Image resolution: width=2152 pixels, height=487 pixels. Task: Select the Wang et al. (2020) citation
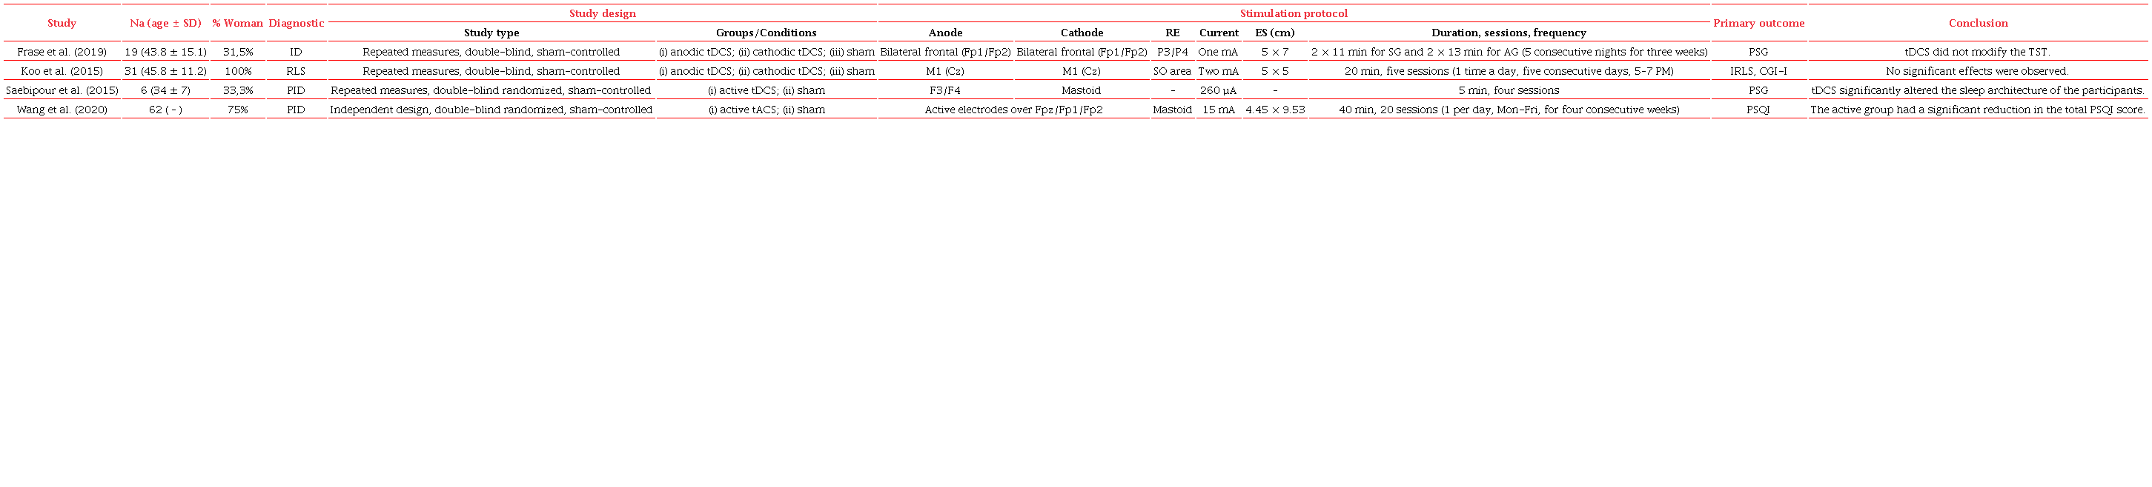coord(62,110)
